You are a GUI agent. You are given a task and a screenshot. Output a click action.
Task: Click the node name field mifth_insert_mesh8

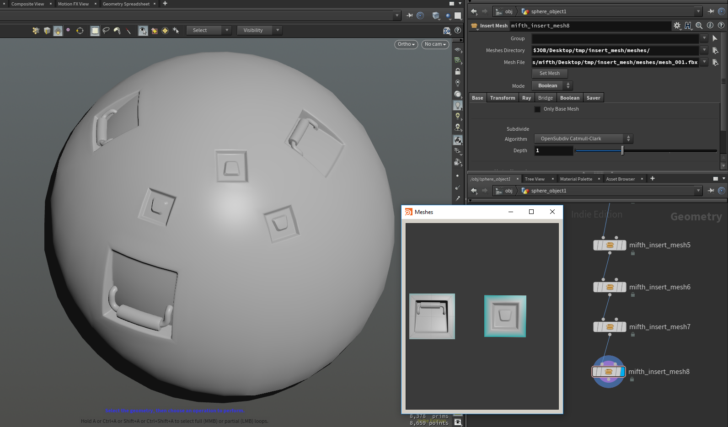pyautogui.click(x=590, y=26)
